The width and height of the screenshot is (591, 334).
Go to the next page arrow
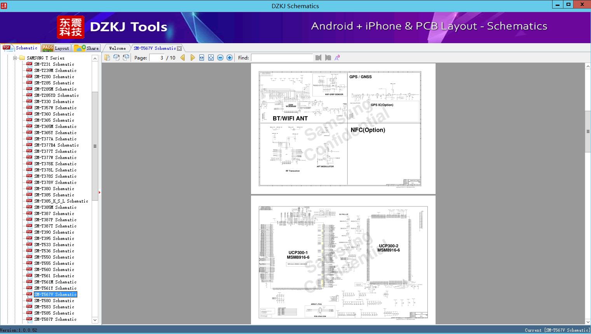[192, 58]
